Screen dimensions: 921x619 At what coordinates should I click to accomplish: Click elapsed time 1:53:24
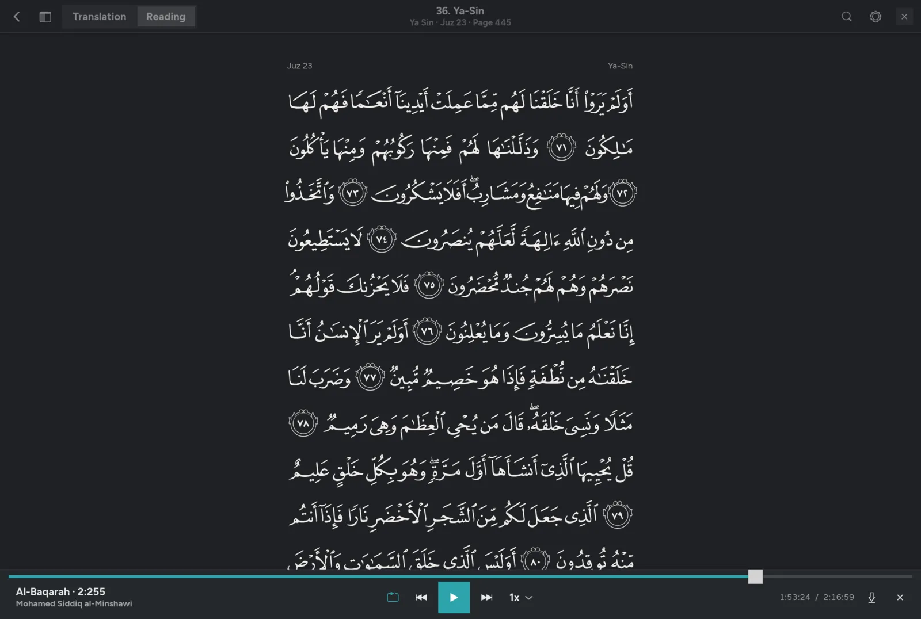pos(794,597)
